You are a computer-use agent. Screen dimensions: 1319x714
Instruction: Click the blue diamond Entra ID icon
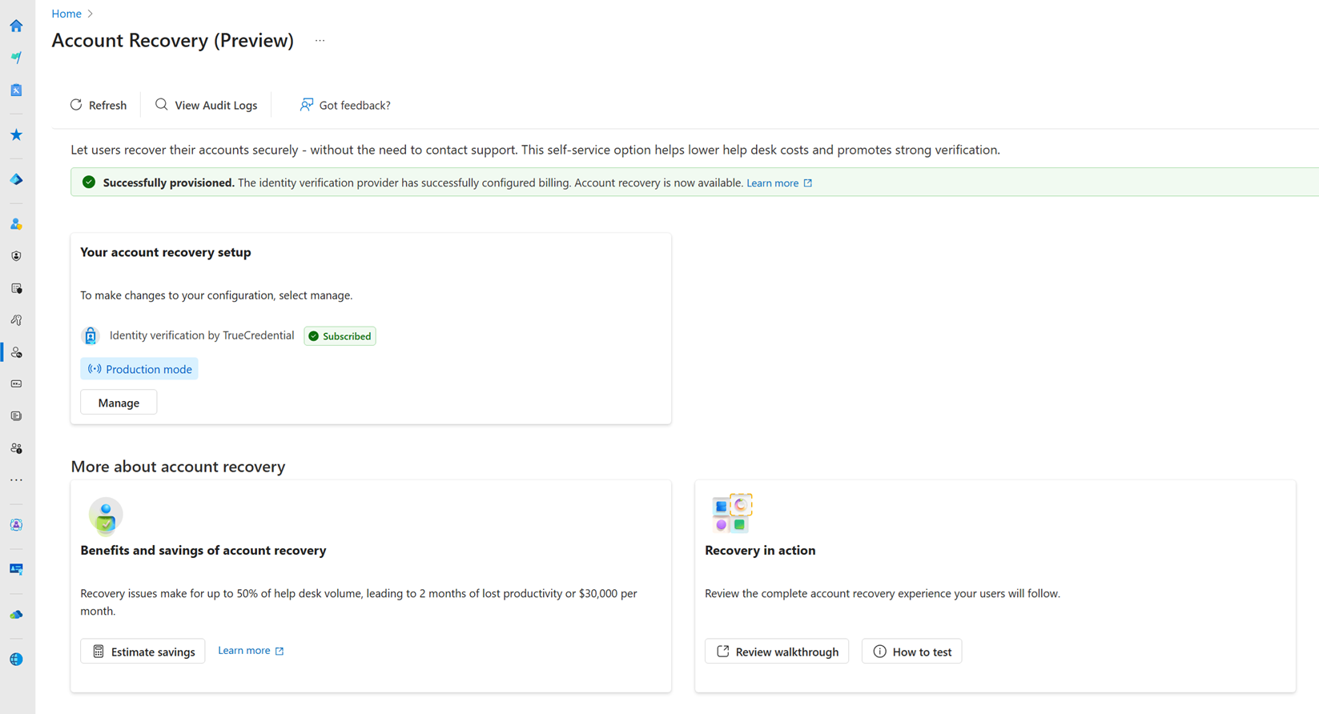pyautogui.click(x=16, y=179)
